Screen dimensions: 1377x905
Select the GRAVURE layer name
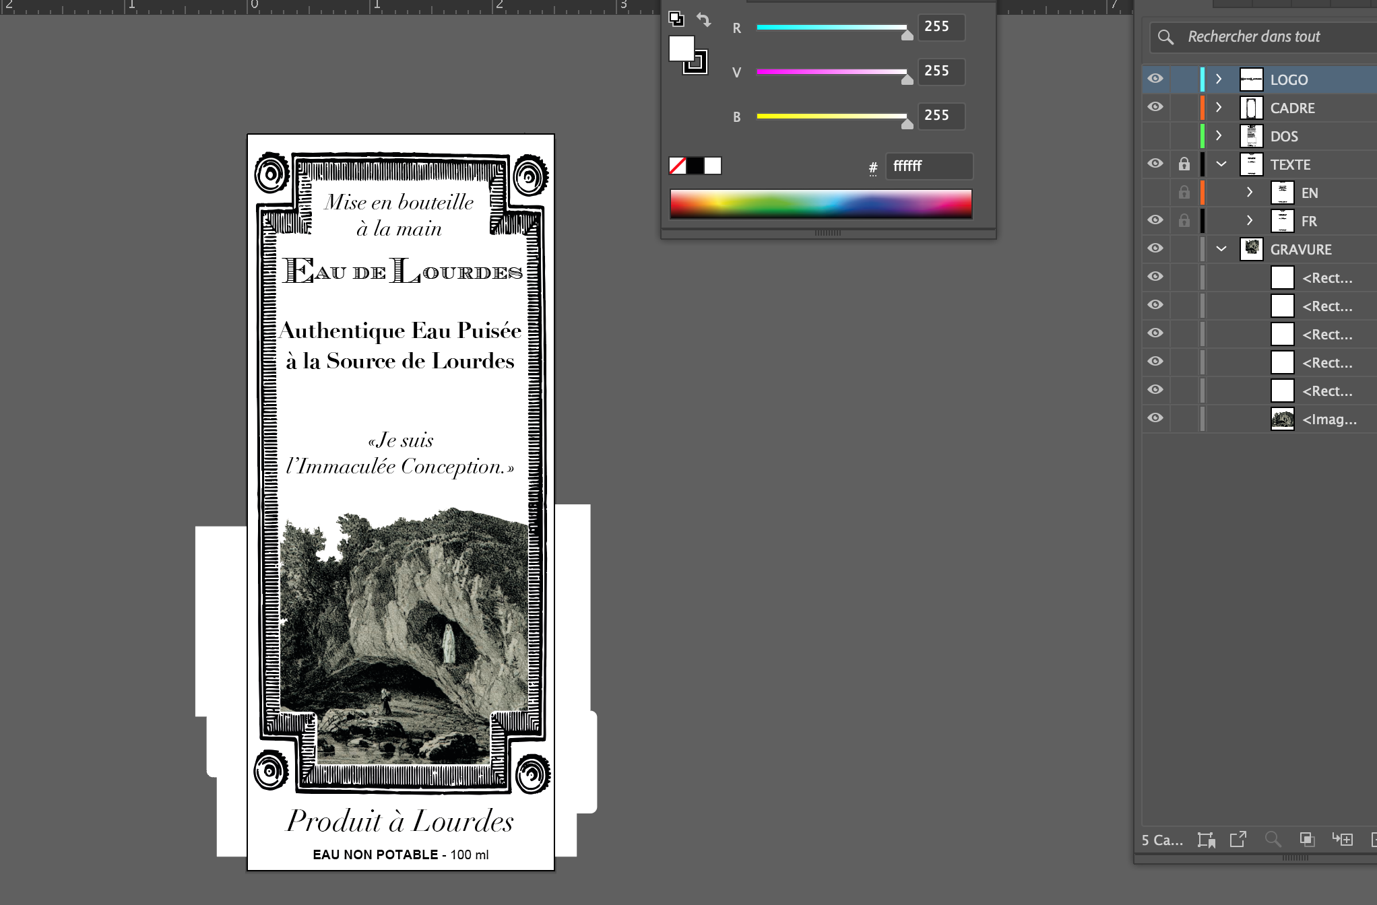tap(1301, 249)
